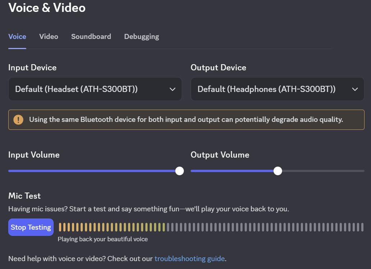Click the Bluetooth warning exclamation icon

click(18, 120)
